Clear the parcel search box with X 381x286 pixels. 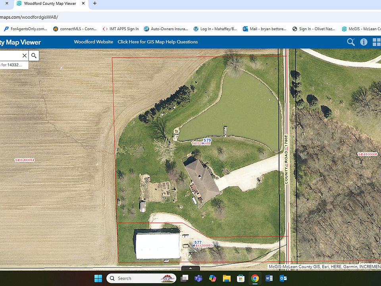25,56
